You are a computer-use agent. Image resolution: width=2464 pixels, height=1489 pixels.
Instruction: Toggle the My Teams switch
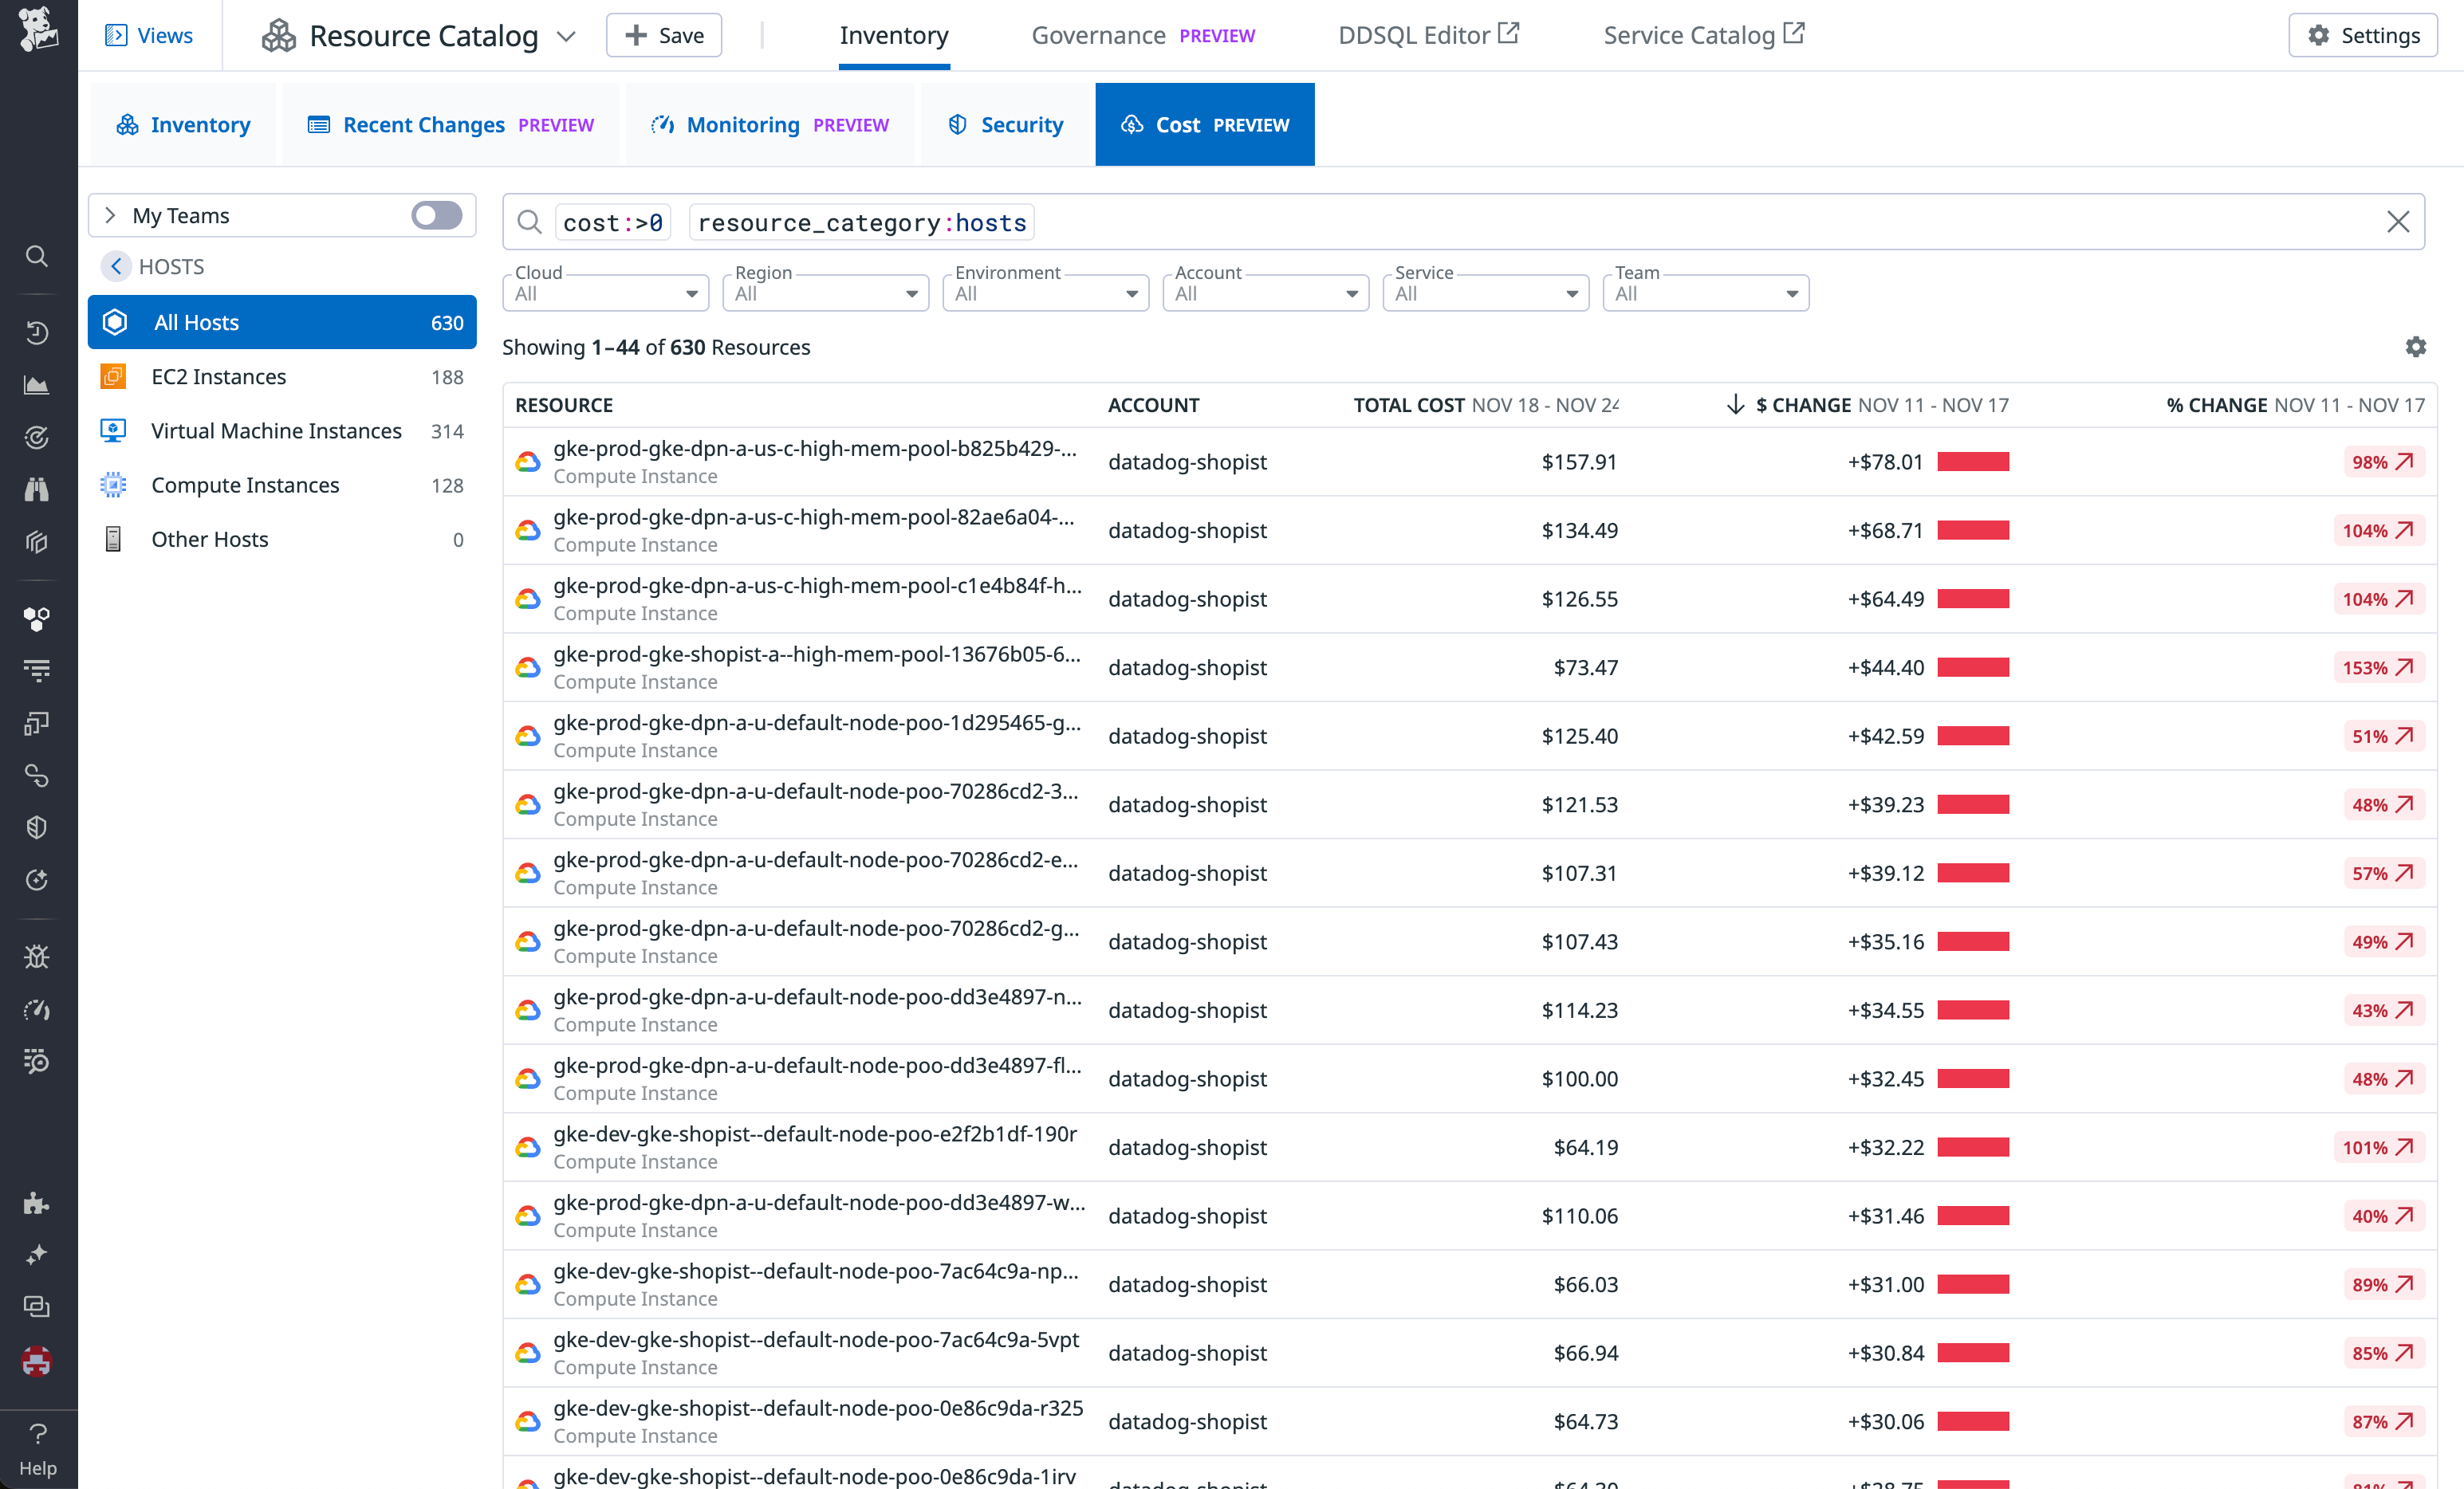coord(436,215)
